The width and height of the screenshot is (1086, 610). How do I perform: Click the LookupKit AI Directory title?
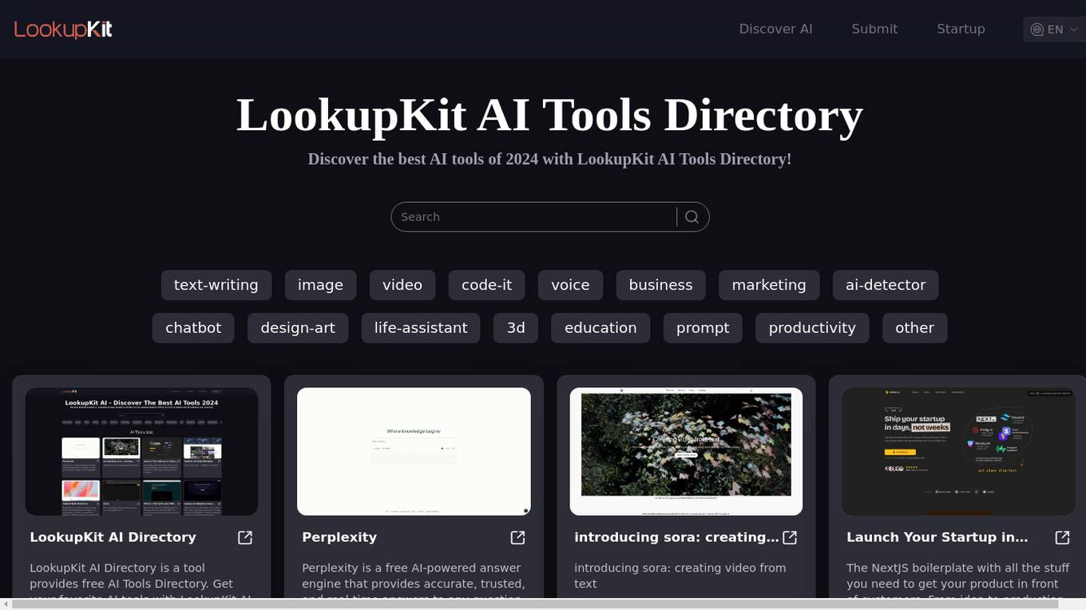click(x=113, y=537)
